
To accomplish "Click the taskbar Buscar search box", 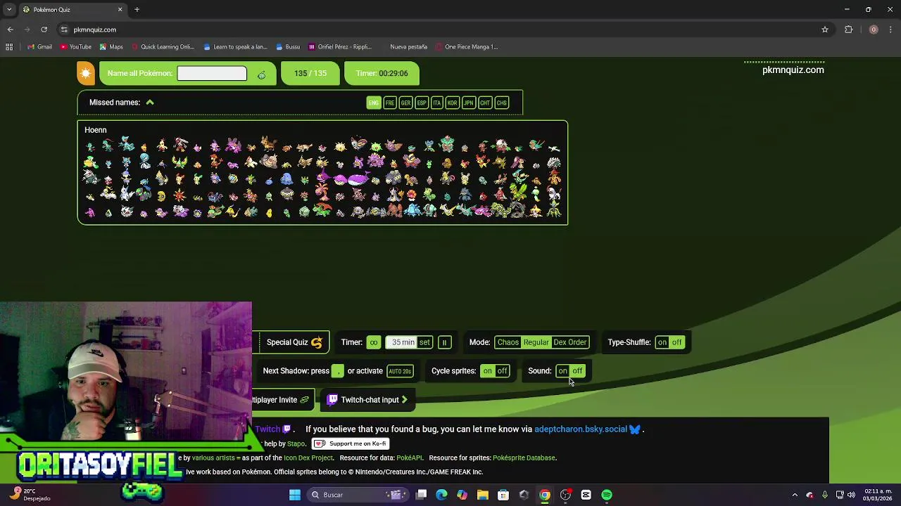I will tap(358, 495).
